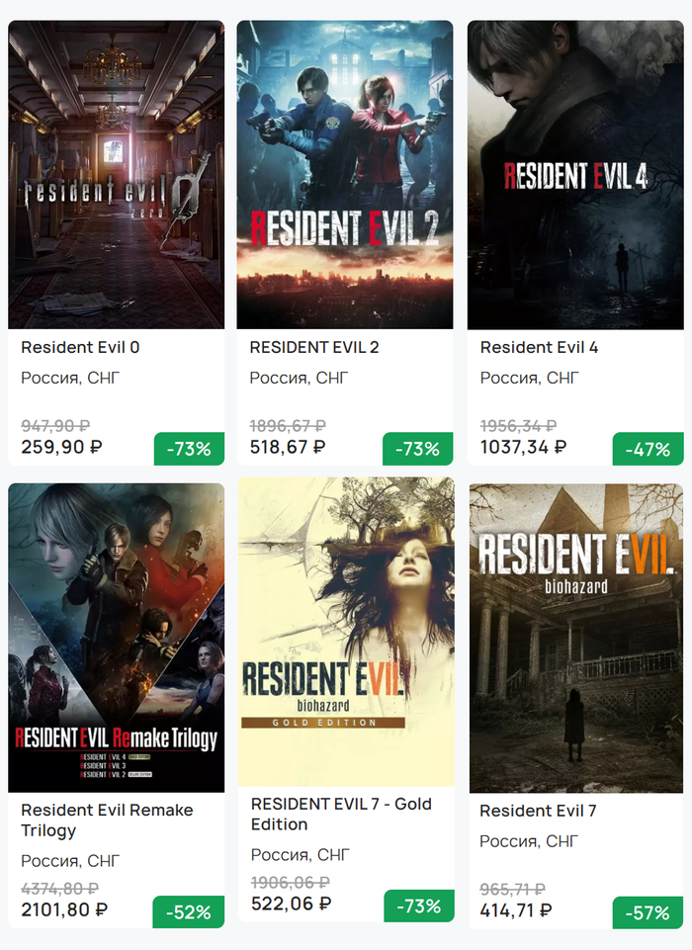Open the Resident Evil 7 title link
Image resolution: width=692 pixels, height=950 pixels.
click(538, 811)
